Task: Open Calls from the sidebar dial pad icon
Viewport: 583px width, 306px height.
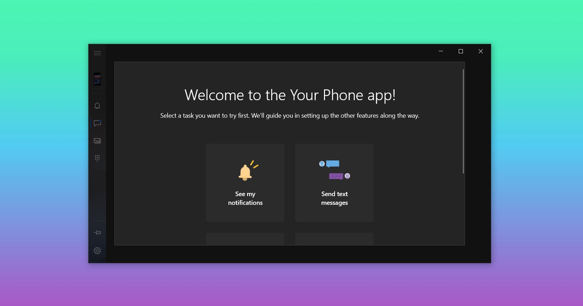Action: click(x=97, y=158)
